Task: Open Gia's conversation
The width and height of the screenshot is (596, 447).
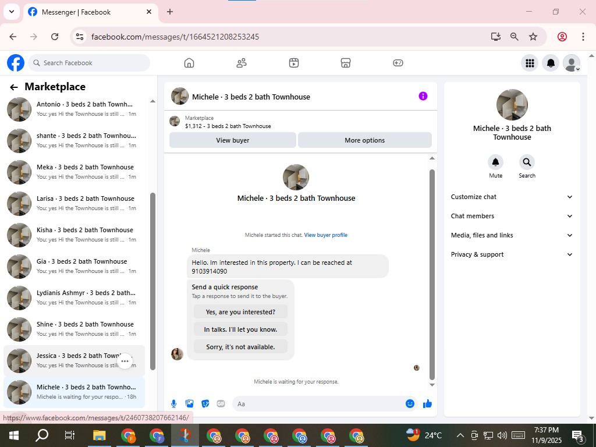Action: click(74, 267)
